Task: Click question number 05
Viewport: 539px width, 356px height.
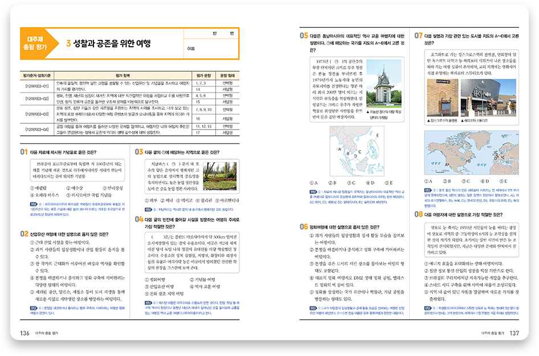Action: (304, 36)
